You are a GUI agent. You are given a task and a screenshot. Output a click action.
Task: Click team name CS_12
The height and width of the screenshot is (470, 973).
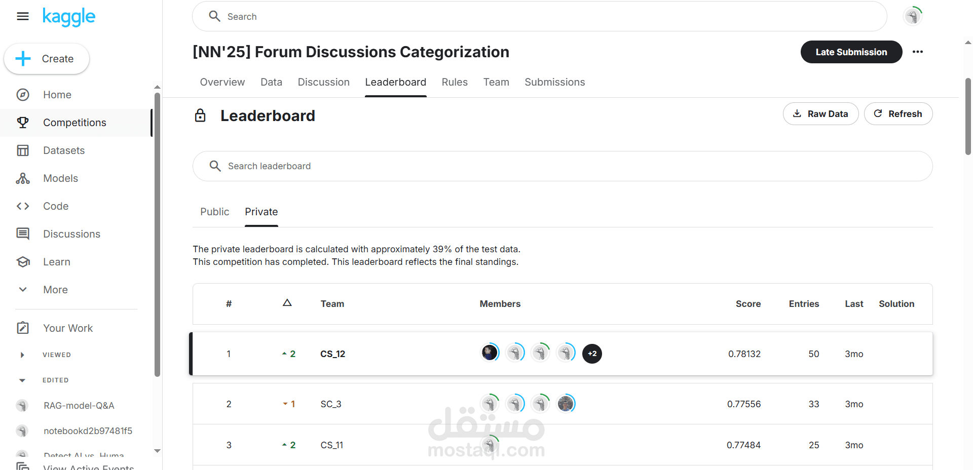pos(333,354)
